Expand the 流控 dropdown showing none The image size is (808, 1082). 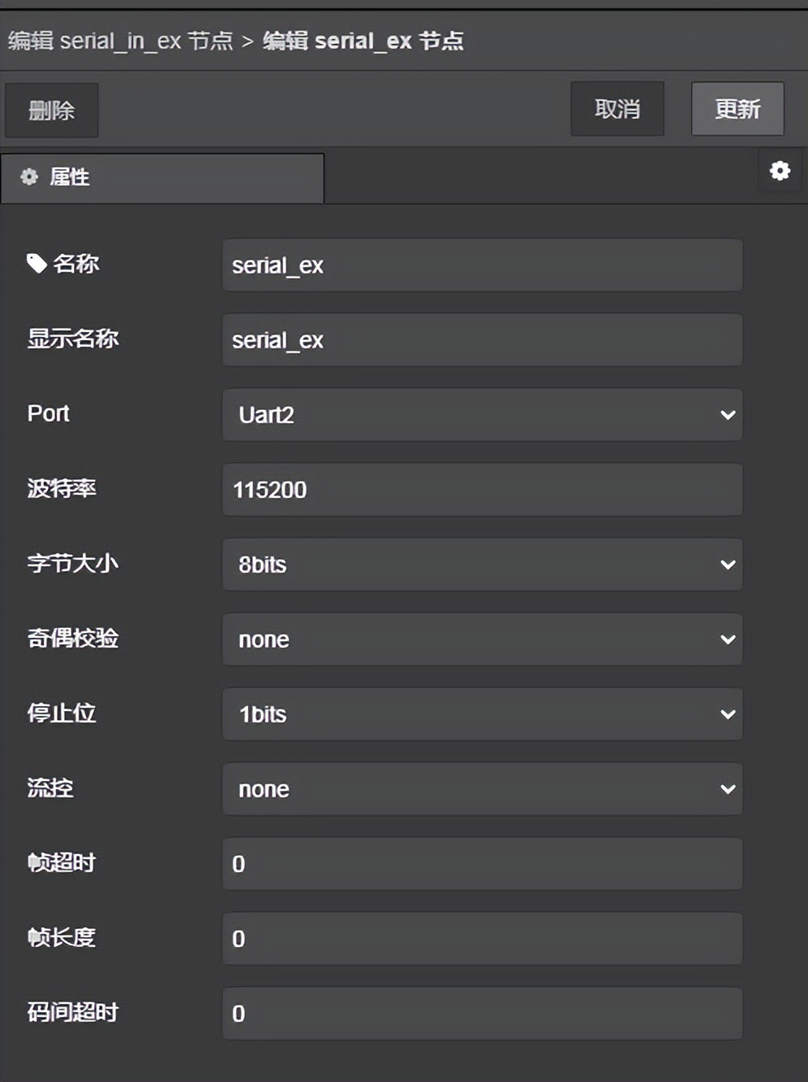pos(482,788)
